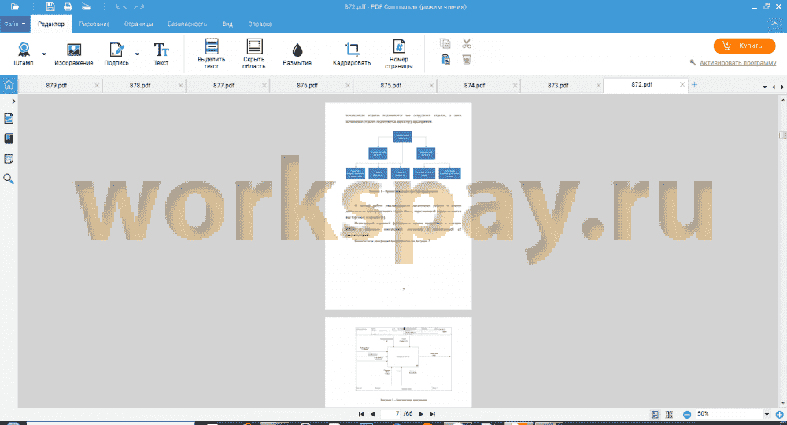The height and width of the screenshot is (425, 787).
Task: Click the orange Купить button
Action: pos(745,46)
